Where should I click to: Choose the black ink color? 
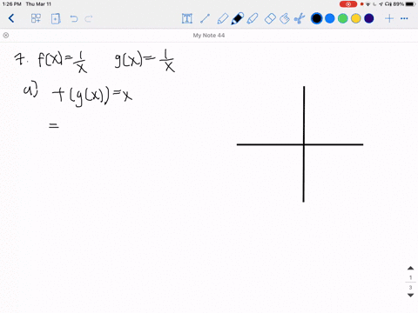tap(316, 18)
